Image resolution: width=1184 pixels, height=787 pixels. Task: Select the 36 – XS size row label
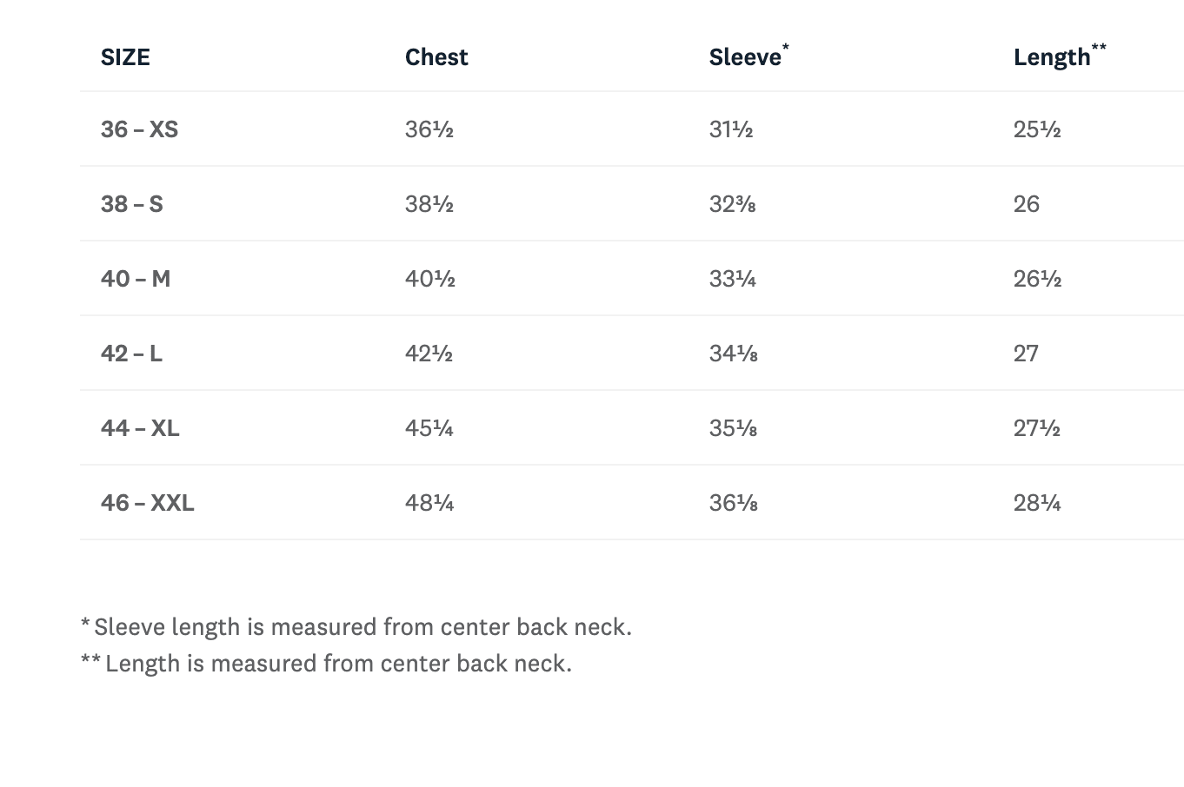click(139, 129)
